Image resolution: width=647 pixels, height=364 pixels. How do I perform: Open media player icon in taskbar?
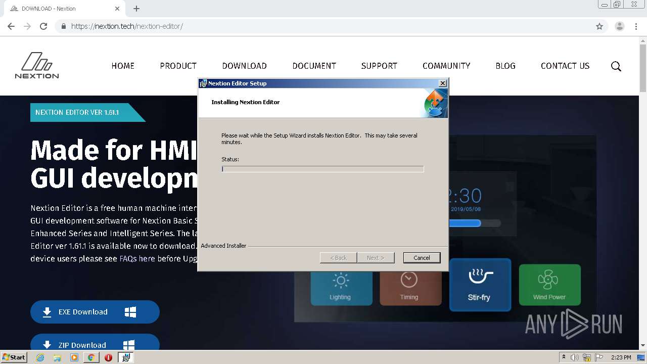74,357
